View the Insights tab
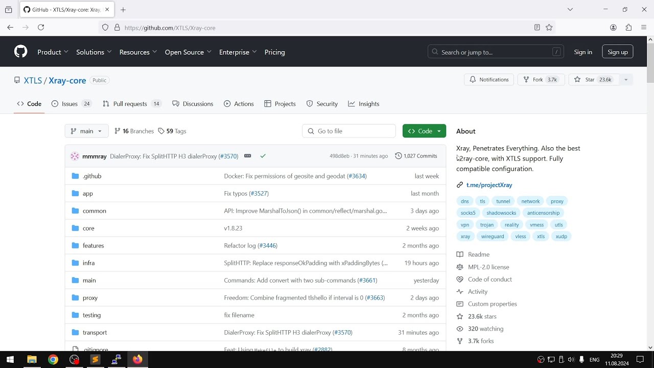This screenshot has width=654, height=368. tap(364, 104)
